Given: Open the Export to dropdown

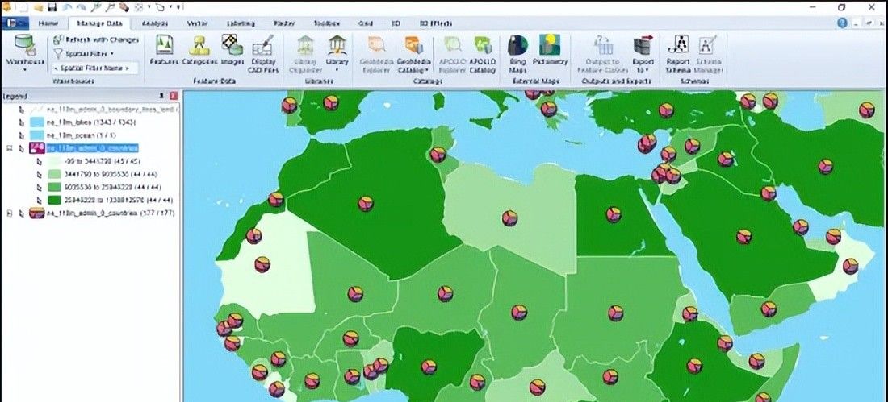Looking at the screenshot, I should [x=643, y=52].
